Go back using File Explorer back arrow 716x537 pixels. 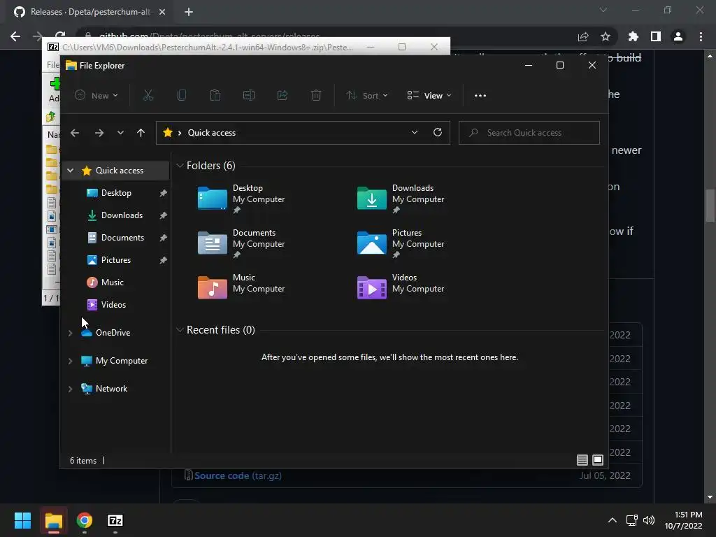click(x=75, y=133)
